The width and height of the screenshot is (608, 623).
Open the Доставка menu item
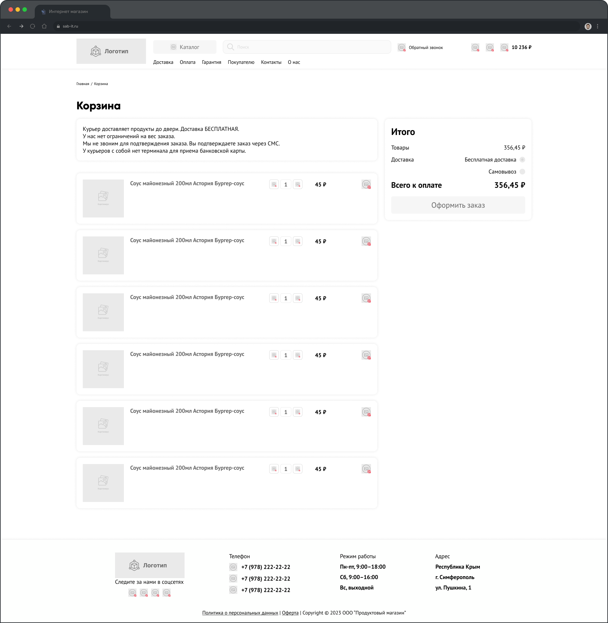[163, 62]
